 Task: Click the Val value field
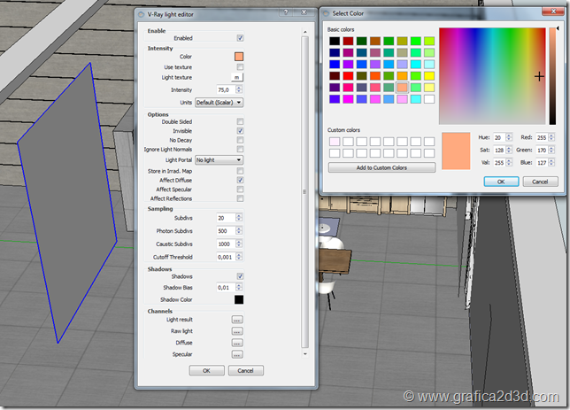coord(498,163)
